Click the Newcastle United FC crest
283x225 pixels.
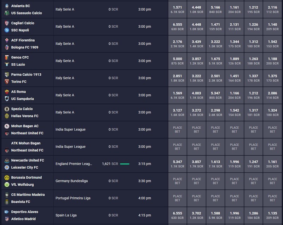7,161
